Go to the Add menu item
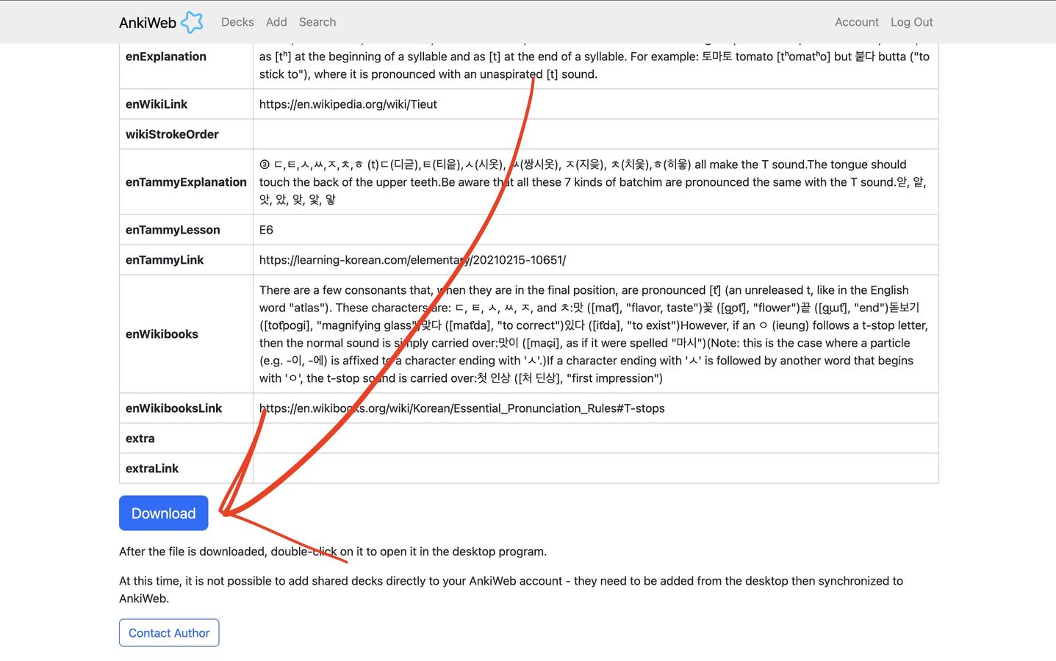Screen dimensions: 1056x661 click(276, 22)
